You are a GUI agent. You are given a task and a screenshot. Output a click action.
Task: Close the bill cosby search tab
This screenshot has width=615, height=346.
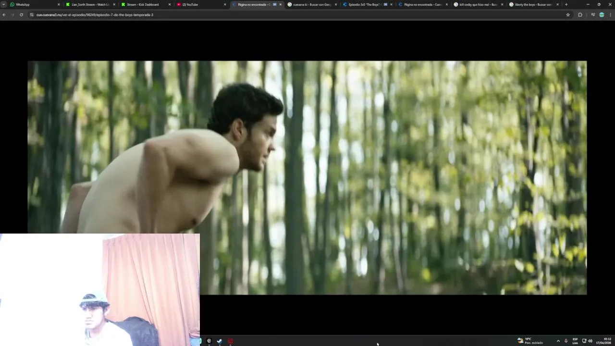502,4
